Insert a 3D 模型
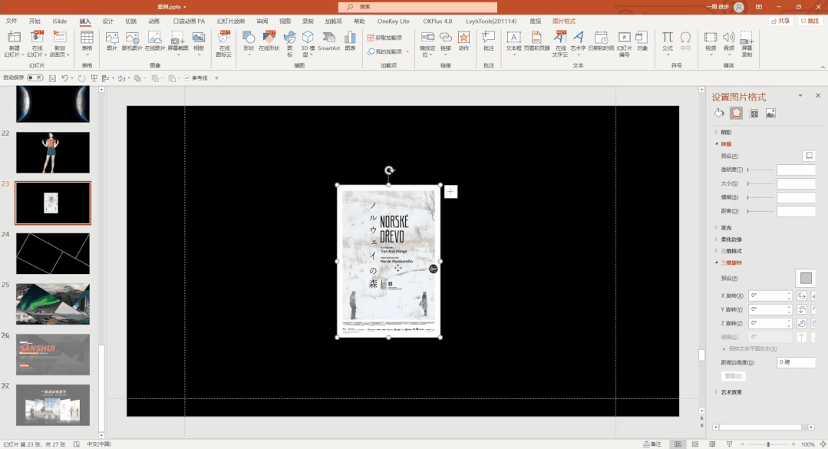Screen dimensions: 828x449 pyautogui.click(x=307, y=43)
